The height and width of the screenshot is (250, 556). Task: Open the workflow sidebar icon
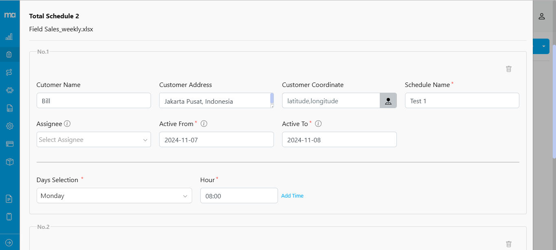9,72
